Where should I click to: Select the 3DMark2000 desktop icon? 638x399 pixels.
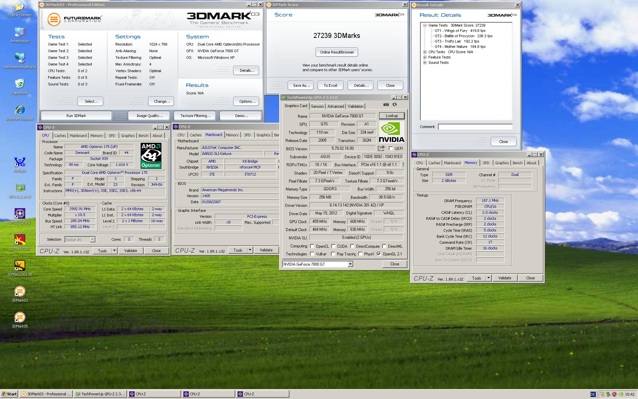(x=20, y=242)
